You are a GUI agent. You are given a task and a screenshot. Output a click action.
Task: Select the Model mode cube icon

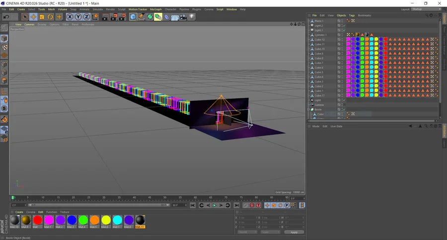[4, 38]
